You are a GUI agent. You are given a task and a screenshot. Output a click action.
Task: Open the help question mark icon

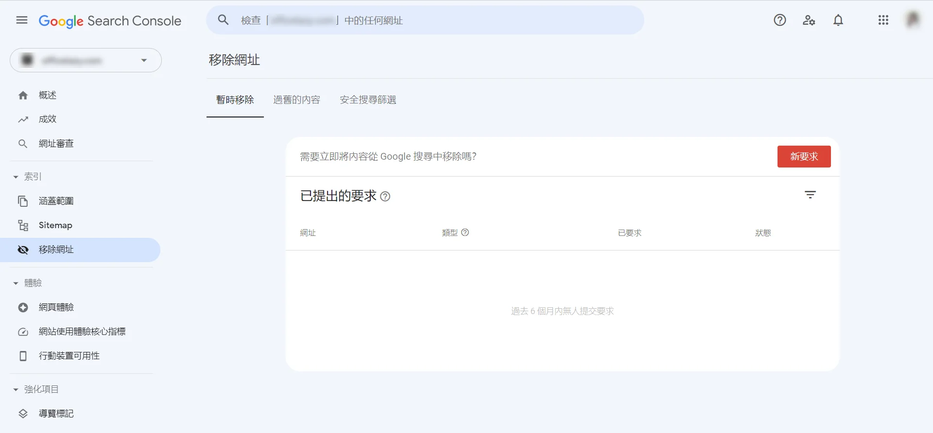click(780, 20)
